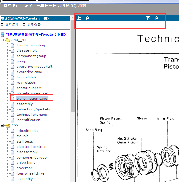179x182 pixels.
Task: Click the 变速器维修手册-Toyota panel header
Action: tap(35, 18)
